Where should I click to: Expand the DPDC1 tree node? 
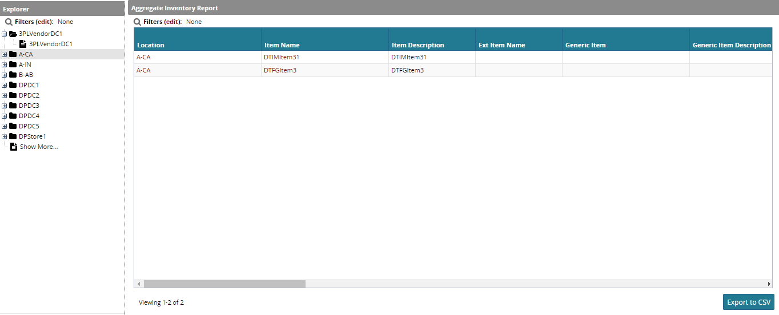tap(5, 85)
